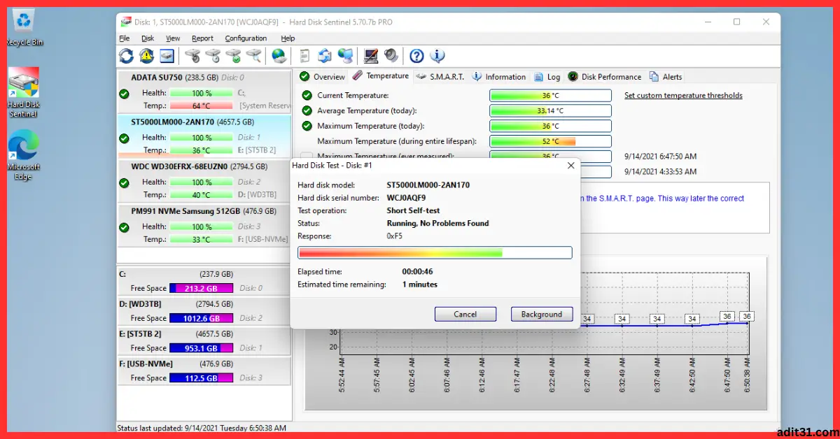
Task: Click green check beside Maximum Temperature (today)
Action: click(307, 127)
